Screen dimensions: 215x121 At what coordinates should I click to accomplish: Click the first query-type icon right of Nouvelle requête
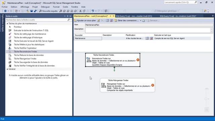pos(60,11)
